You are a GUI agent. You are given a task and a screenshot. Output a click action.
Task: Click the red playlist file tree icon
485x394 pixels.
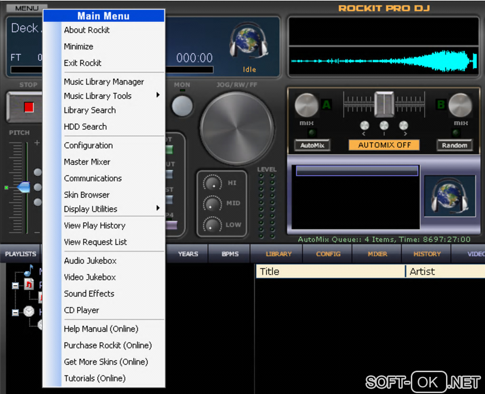pyautogui.click(x=29, y=285)
